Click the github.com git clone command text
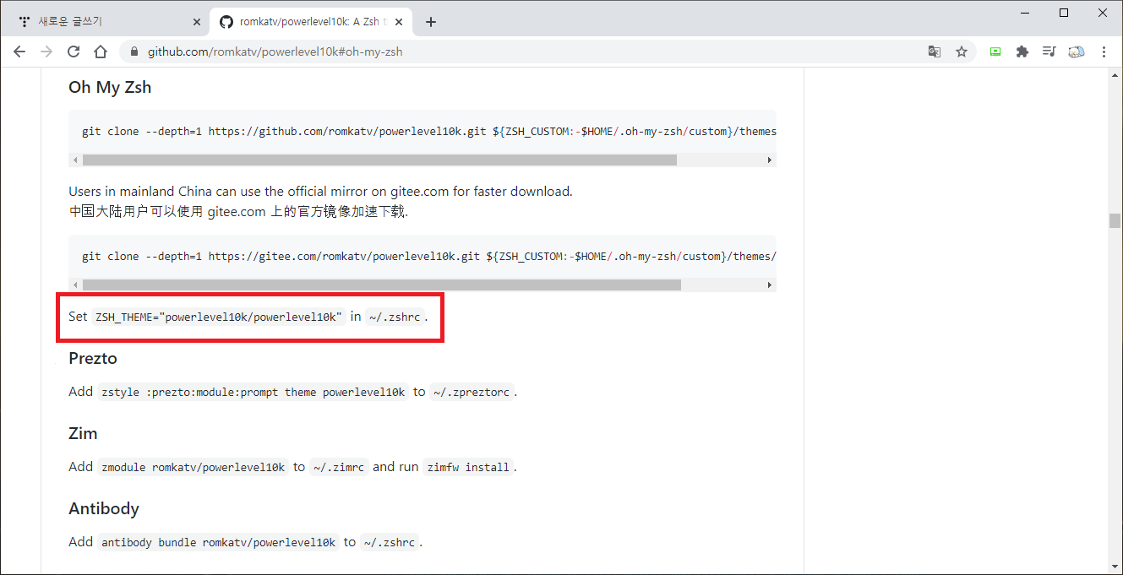This screenshot has height=575, width=1123. (428, 132)
